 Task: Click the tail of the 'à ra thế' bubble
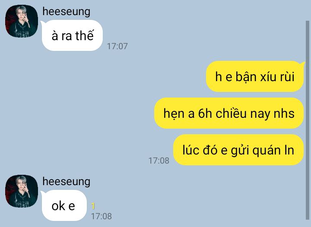(42, 23)
